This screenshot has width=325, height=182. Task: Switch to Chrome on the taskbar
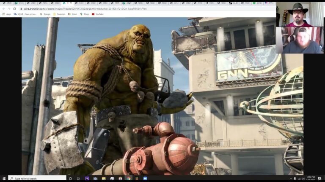pos(129,178)
